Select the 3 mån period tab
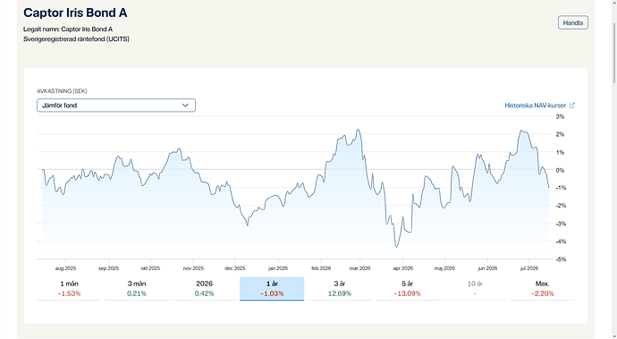 [x=137, y=289]
